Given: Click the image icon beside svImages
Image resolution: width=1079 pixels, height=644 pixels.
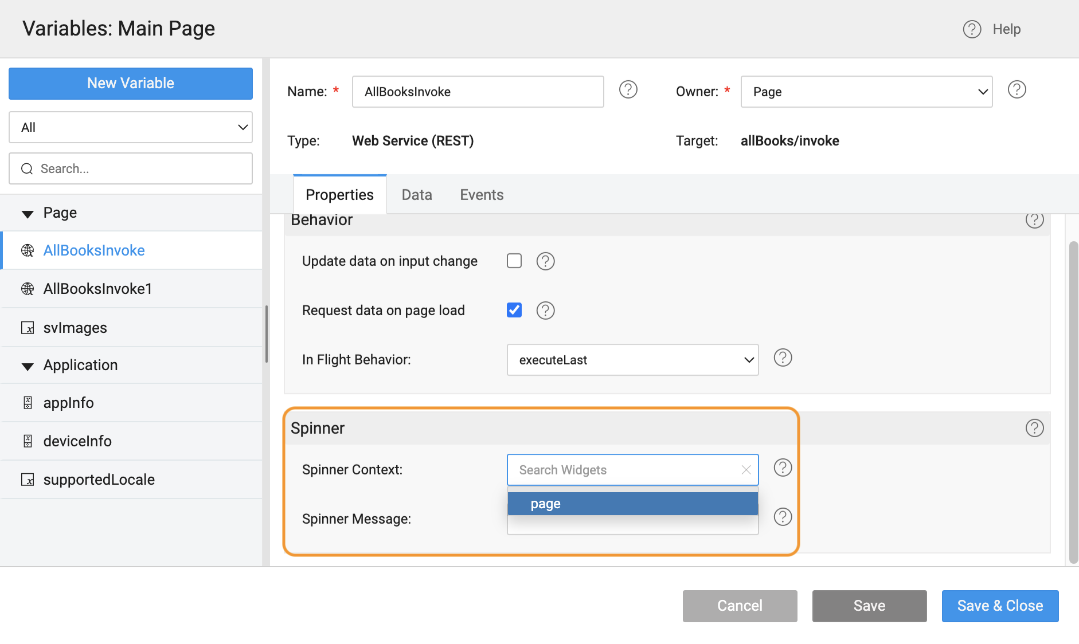Looking at the screenshot, I should (28, 327).
